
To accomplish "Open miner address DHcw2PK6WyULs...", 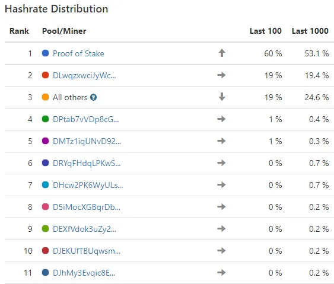I will click(88, 185).
